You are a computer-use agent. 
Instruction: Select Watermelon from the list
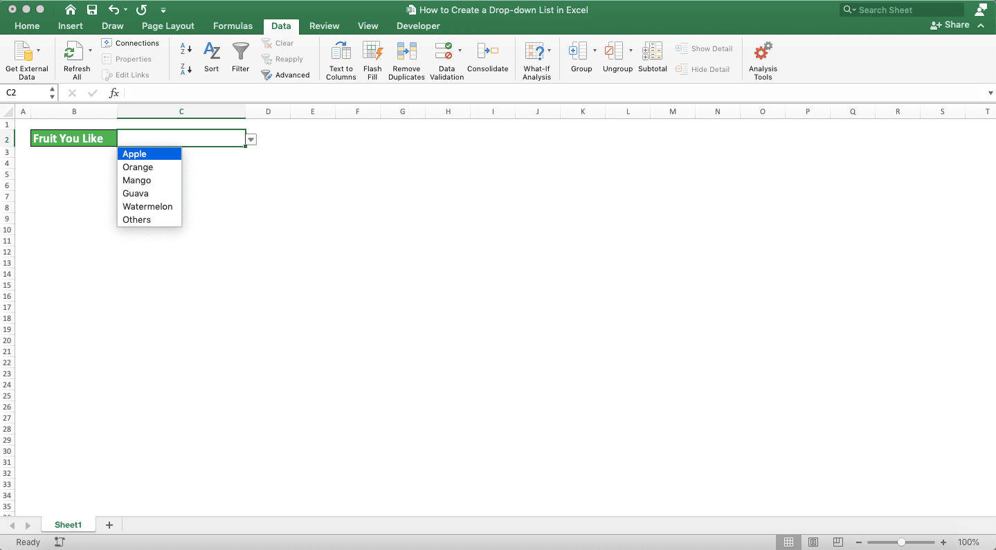pos(150,207)
